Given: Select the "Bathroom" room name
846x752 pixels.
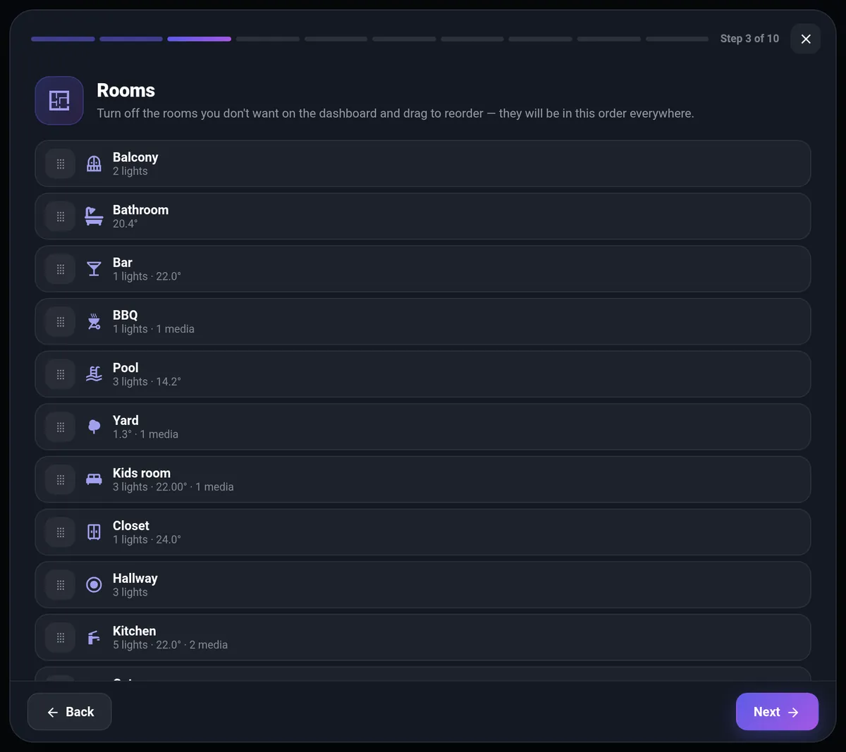Looking at the screenshot, I should click(140, 210).
